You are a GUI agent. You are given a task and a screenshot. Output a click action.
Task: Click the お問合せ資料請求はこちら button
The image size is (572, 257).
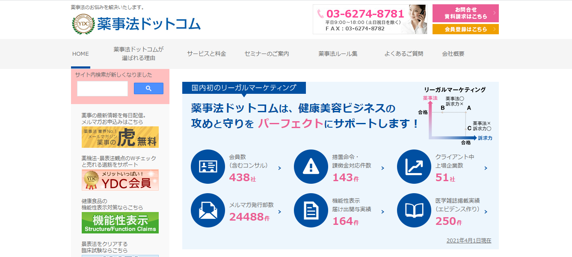pos(465,13)
